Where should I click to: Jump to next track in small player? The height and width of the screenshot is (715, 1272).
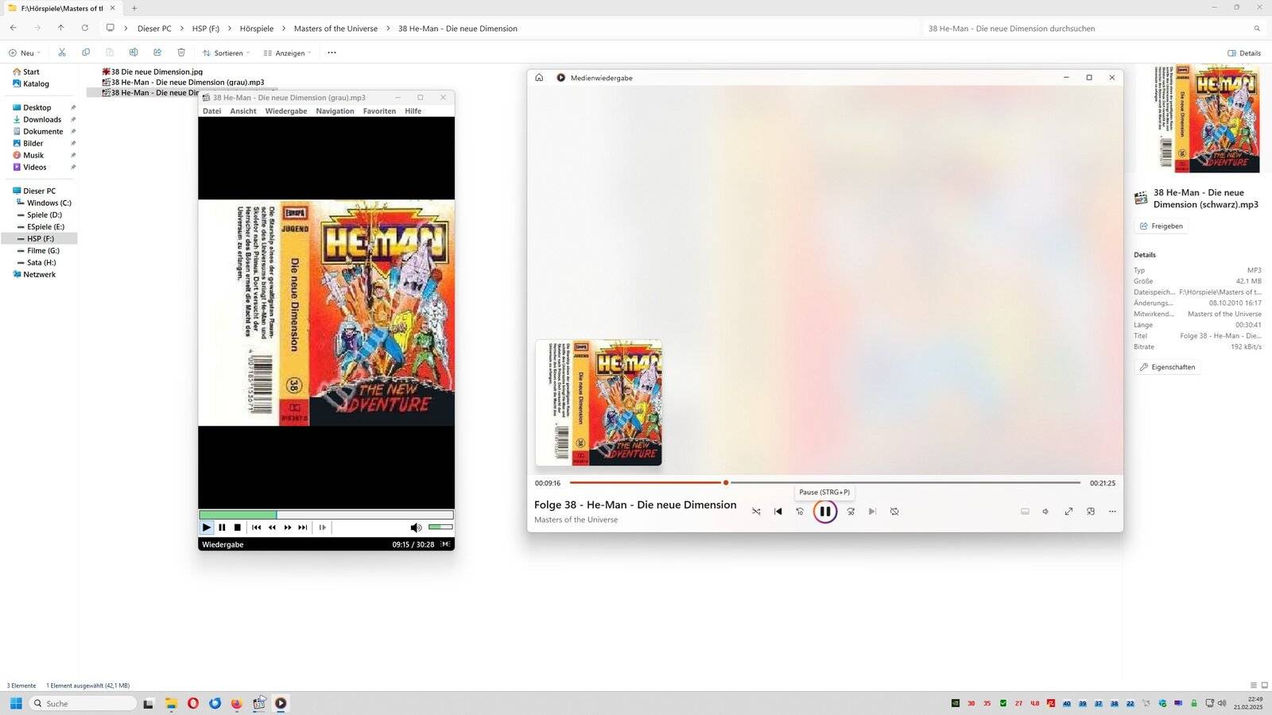point(303,528)
